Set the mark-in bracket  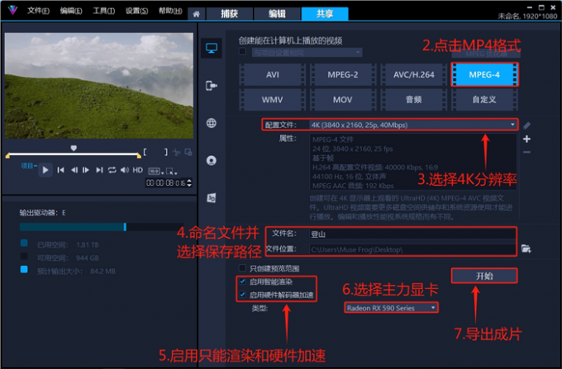coord(145,152)
